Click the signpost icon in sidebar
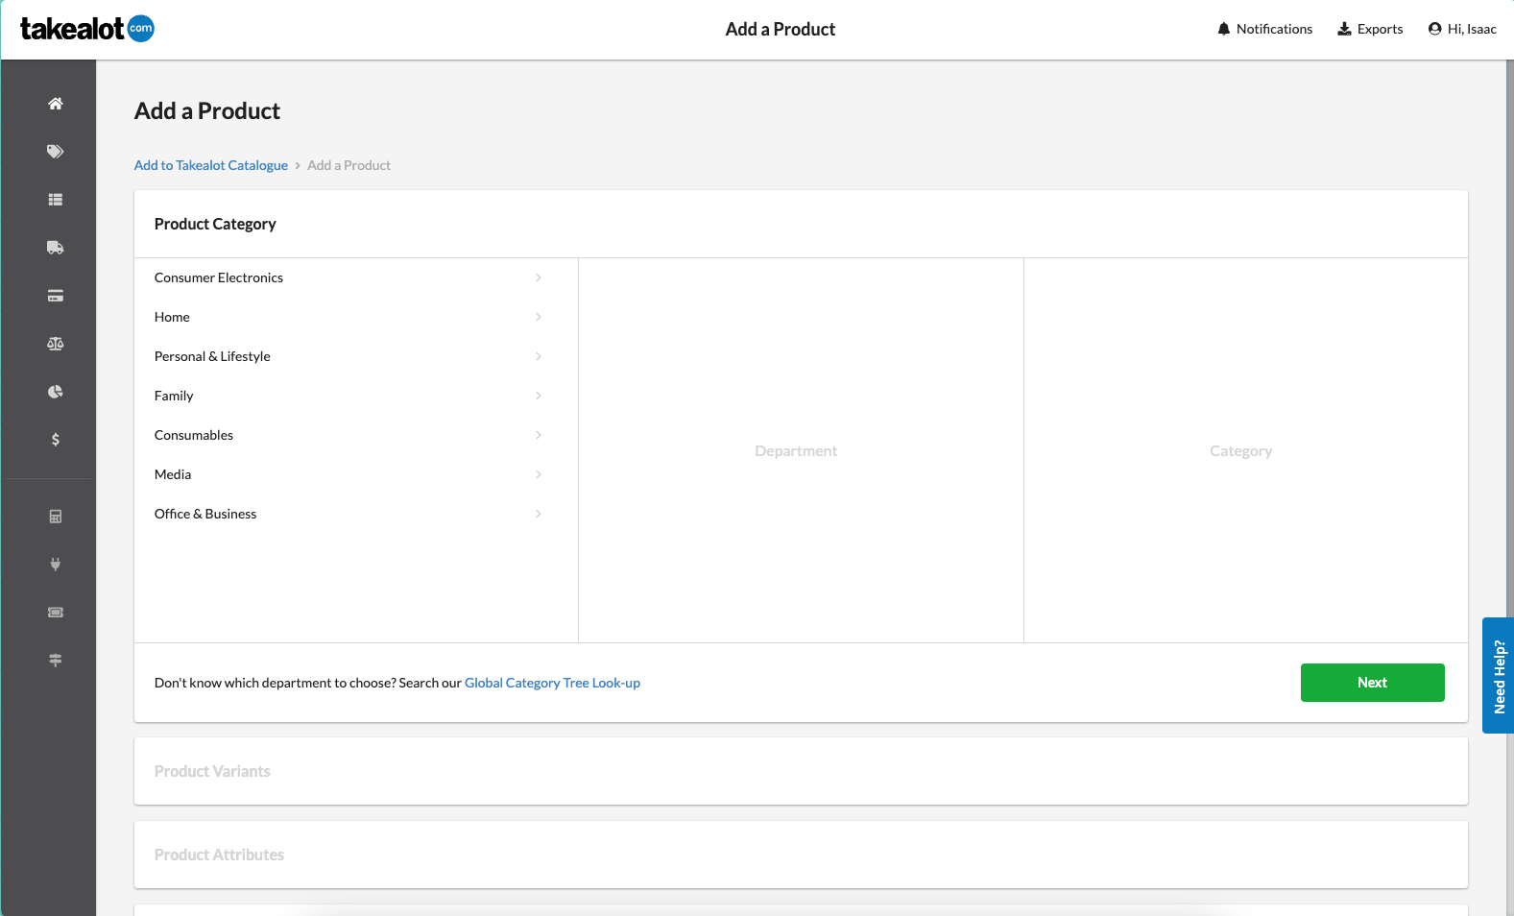 (56, 661)
